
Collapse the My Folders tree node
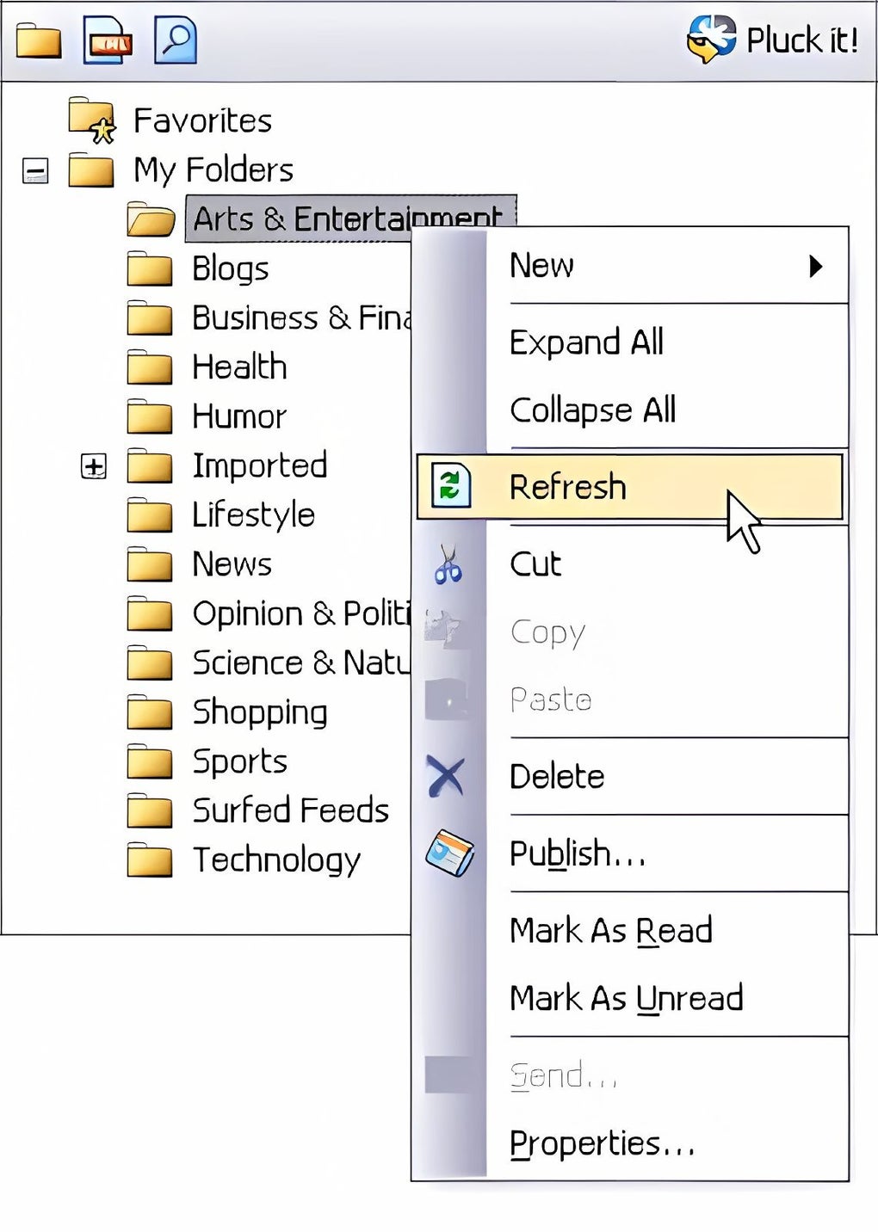coord(35,170)
